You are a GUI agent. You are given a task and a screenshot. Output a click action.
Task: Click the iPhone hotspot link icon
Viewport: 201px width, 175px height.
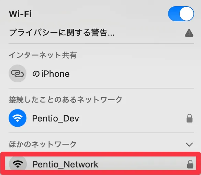coord(18,73)
